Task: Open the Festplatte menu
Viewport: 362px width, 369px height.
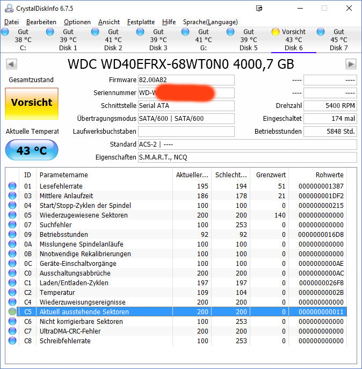Action: (x=141, y=22)
